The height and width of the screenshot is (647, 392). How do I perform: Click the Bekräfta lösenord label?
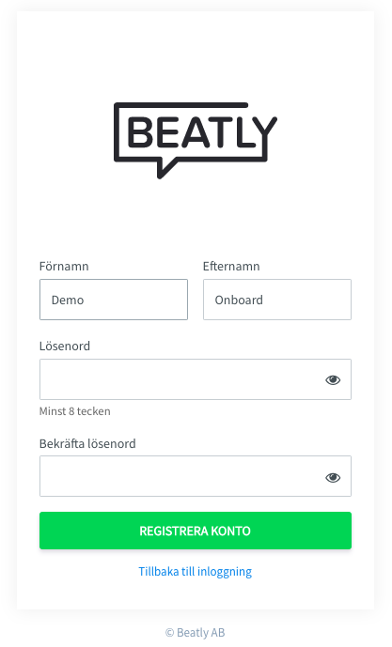coord(87,443)
